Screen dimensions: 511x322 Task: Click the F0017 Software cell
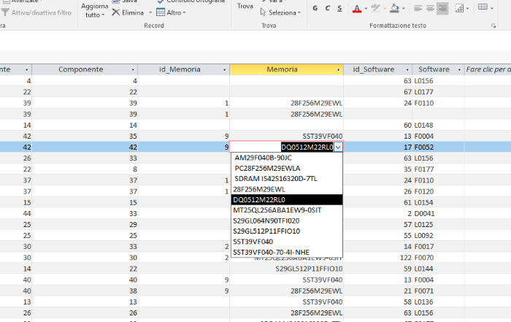[438, 247]
